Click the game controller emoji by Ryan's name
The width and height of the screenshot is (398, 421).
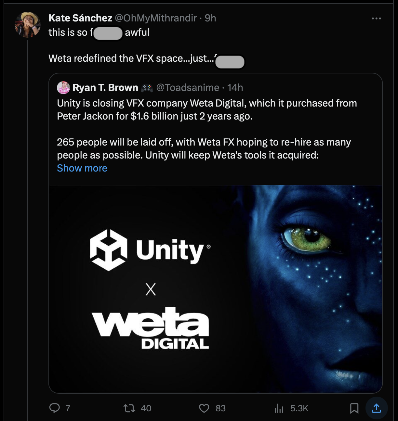(147, 88)
